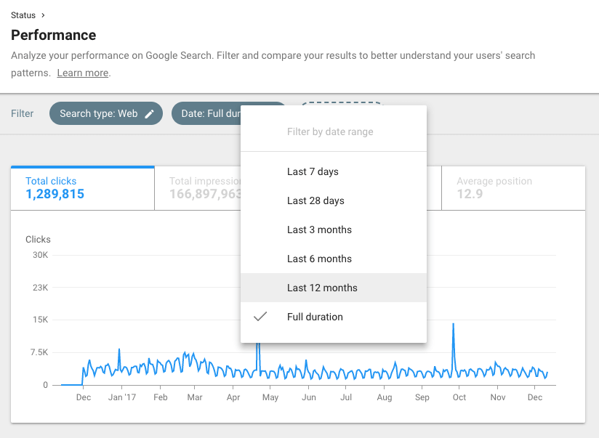
Task: Click the Mar x-axis label
Action: click(194, 397)
